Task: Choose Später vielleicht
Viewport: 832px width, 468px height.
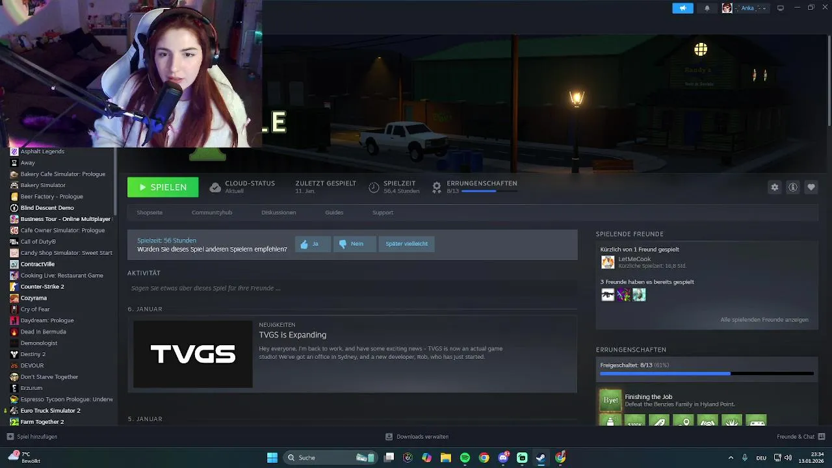Action: coord(406,244)
